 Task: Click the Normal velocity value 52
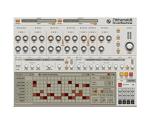(x=95, y=100)
